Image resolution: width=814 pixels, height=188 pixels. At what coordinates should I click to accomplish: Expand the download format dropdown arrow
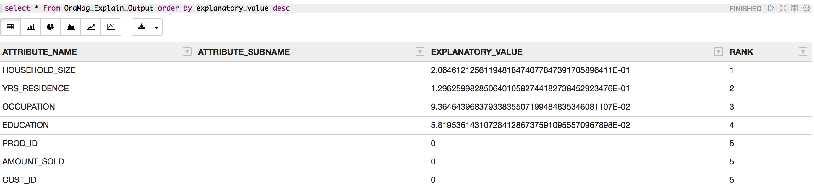157,27
